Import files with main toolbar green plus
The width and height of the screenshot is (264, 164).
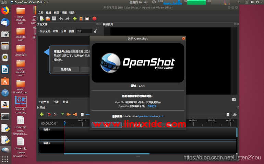tap(75, 19)
